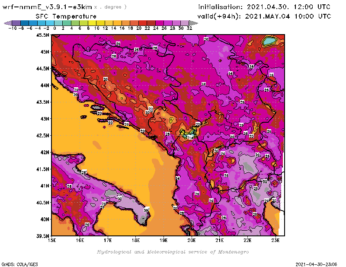The height and width of the screenshot is (267, 346).
Task: Pick the magenta 24 to 26 legend swatch
Action: click(x=160, y=23)
